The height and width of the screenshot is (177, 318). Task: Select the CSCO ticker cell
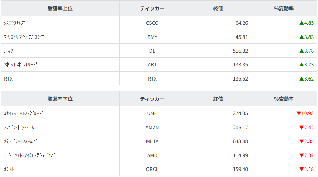pyautogui.click(x=152, y=23)
